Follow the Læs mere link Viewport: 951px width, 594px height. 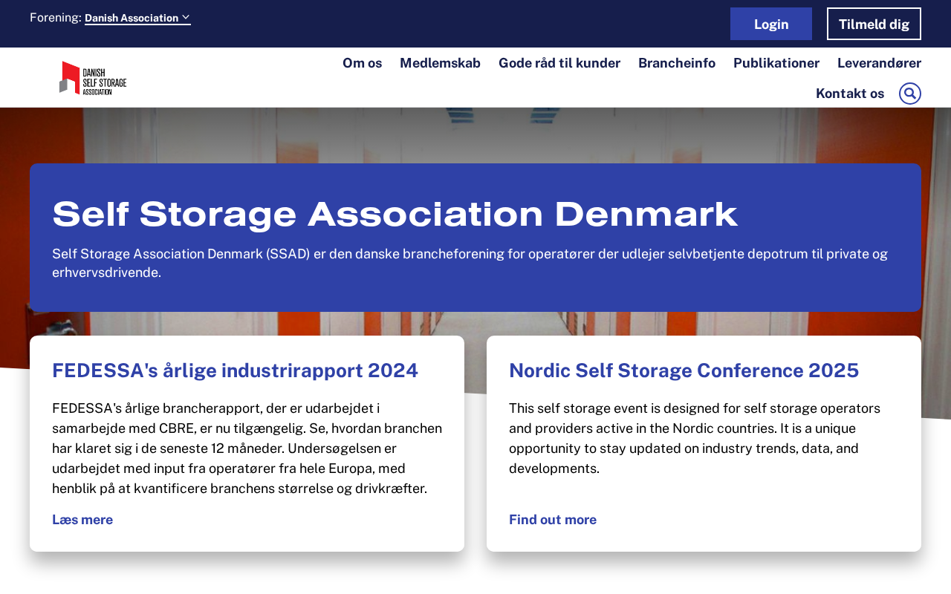point(82,520)
